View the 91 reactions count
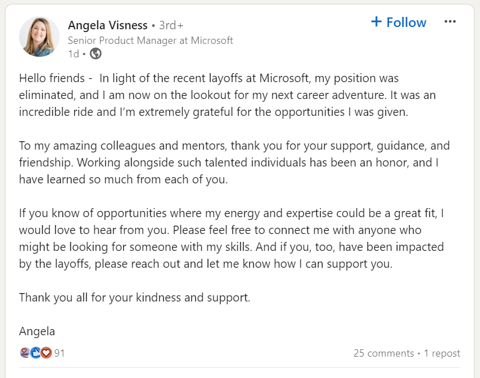The height and width of the screenshot is (378, 480). click(60, 353)
